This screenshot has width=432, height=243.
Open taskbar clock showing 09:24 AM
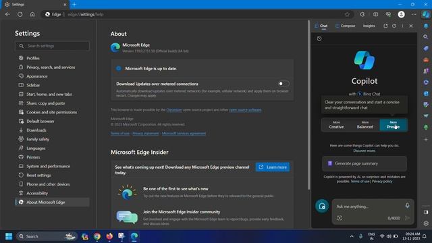point(411,236)
